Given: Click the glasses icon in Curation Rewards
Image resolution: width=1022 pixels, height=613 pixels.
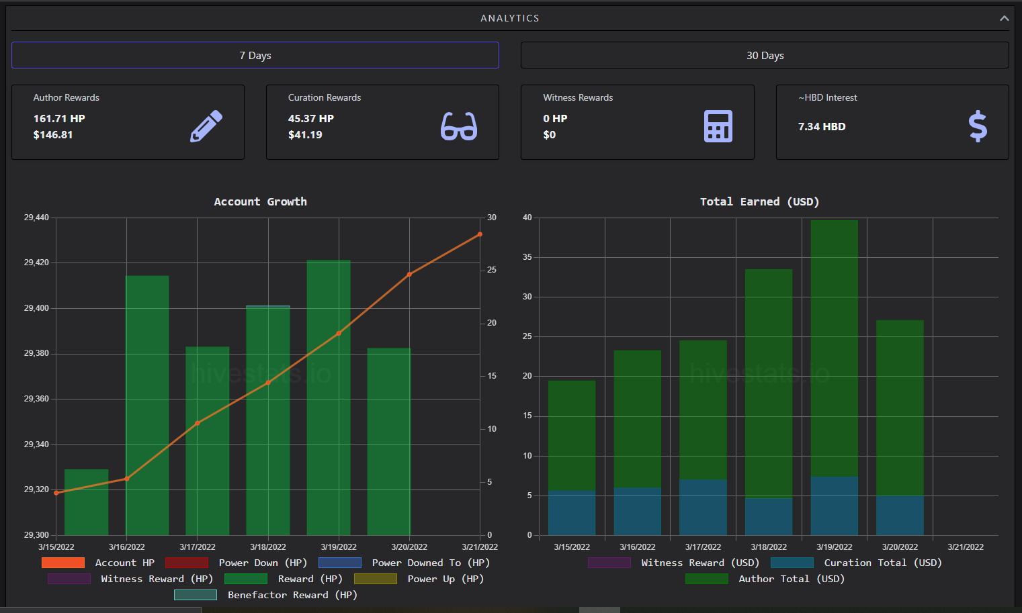Looking at the screenshot, I should (459, 126).
